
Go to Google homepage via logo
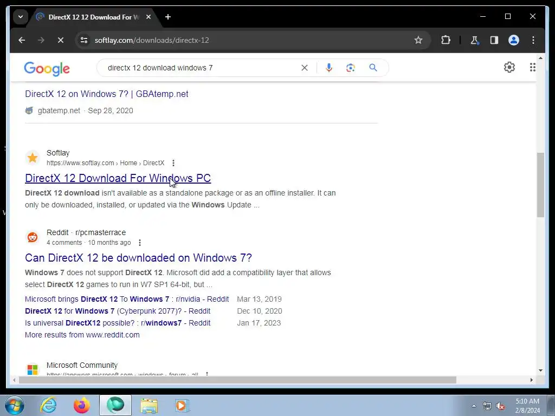click(47, 69)
